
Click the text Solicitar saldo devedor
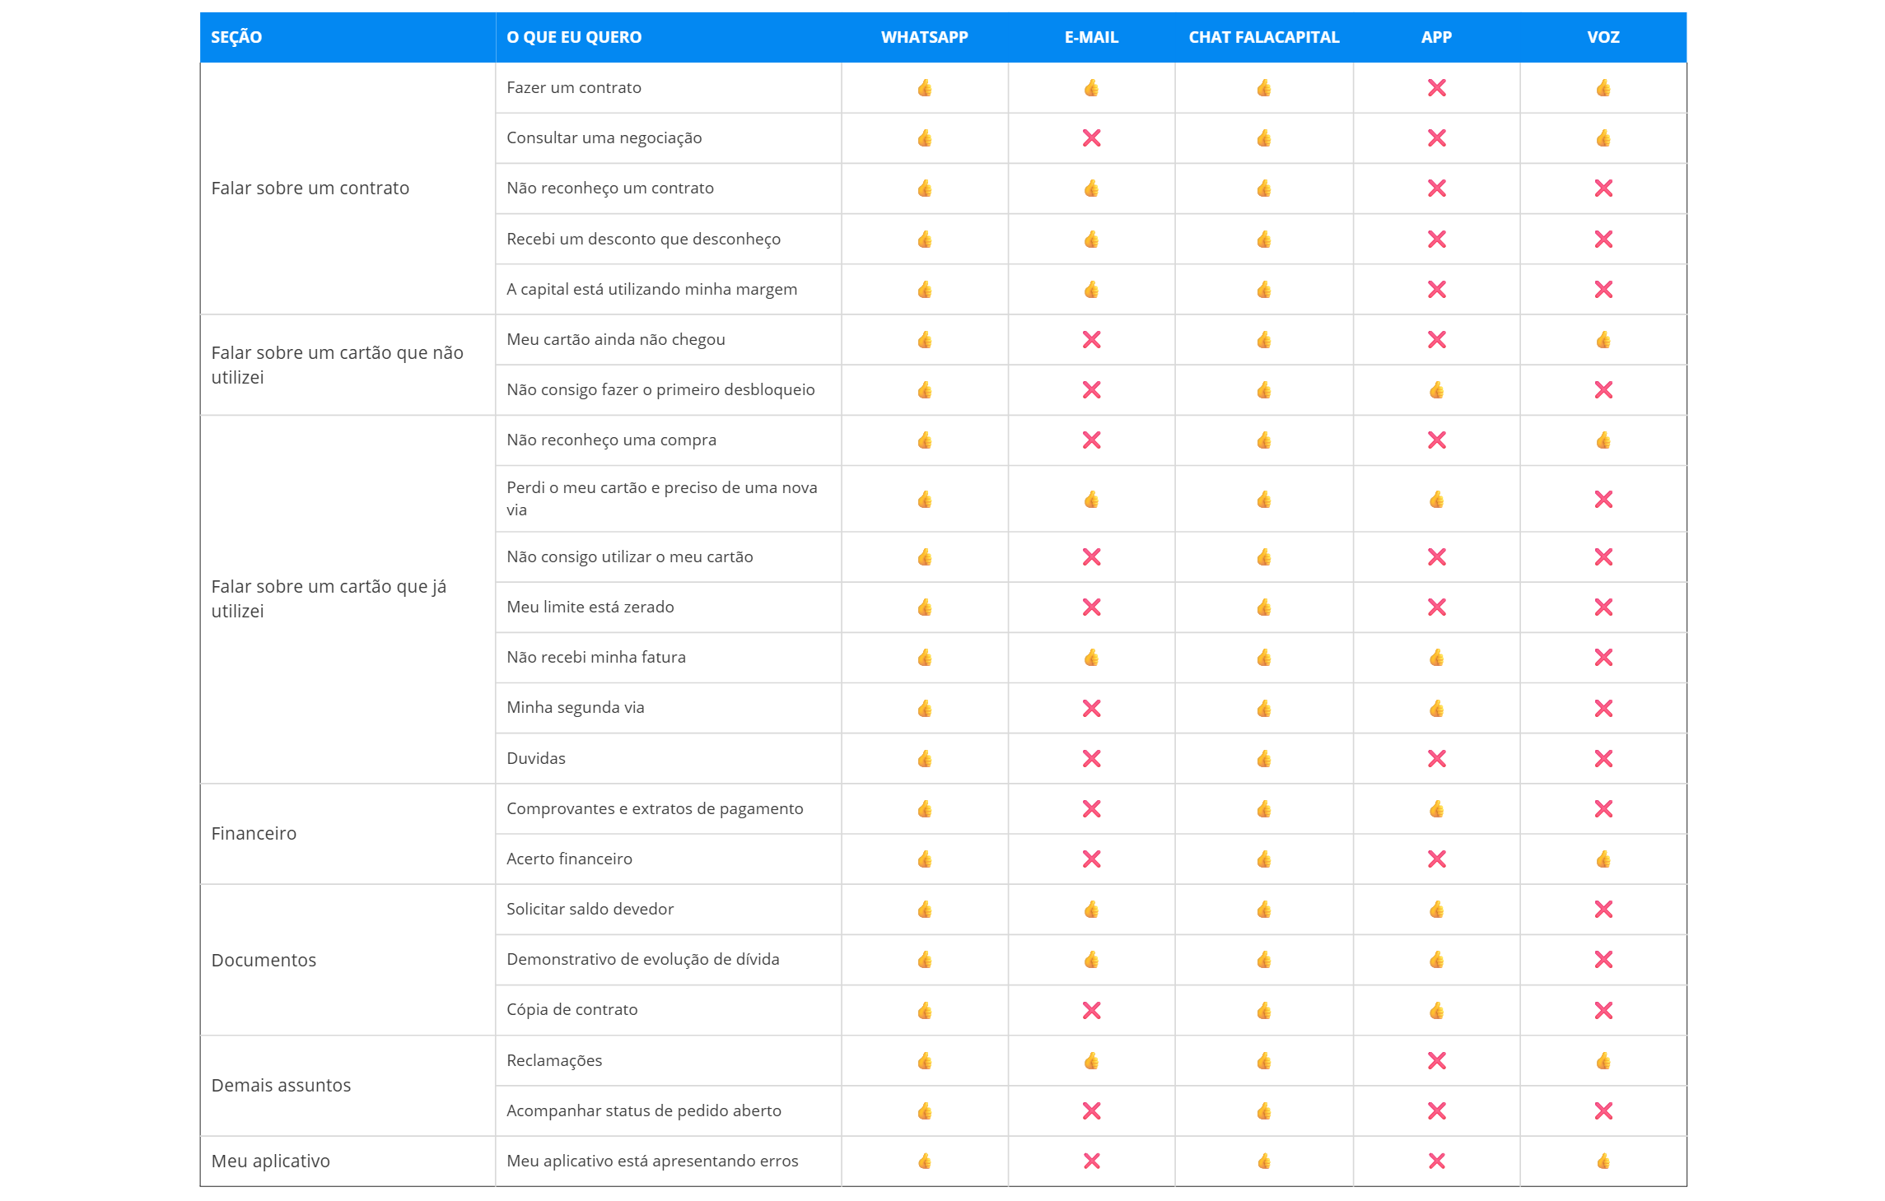[590, 910]
